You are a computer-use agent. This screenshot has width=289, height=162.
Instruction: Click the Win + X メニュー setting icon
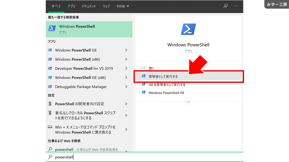pyautogui.click(x=50, y=127)
